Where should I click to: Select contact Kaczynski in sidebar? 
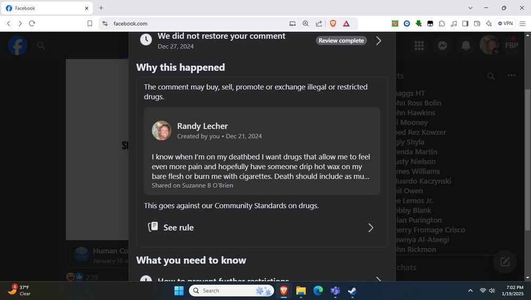pos(423,181)
